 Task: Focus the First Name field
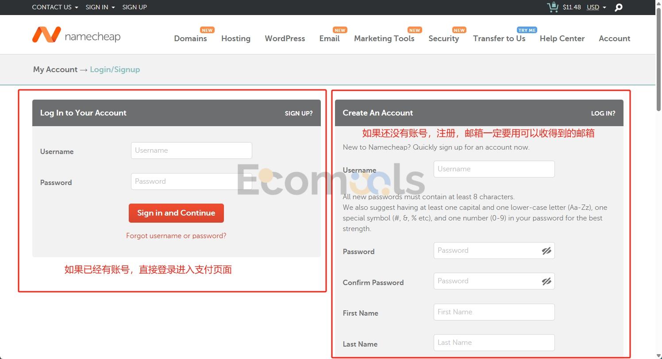point(494,312)
